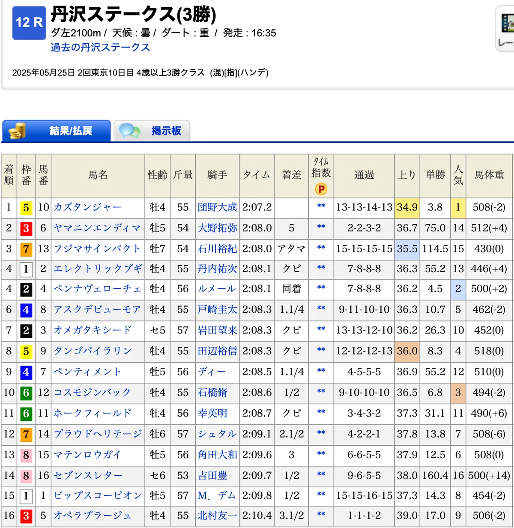The height and width of the screenshot is (528, 514).
Task: Open jockey 北村友一 profile
Action: (217, 515)
